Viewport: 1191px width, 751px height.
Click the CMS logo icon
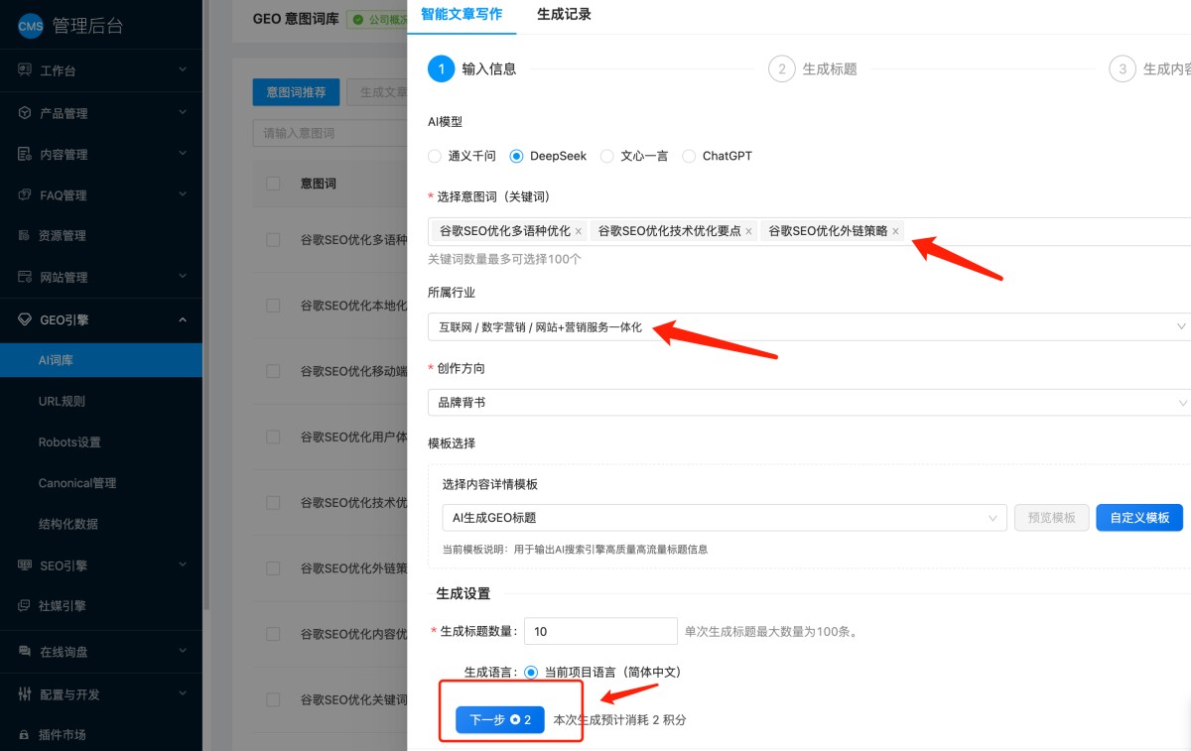pos(31,26)
